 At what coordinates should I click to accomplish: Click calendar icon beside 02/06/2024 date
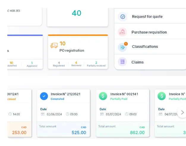click(x=42, y=114)
